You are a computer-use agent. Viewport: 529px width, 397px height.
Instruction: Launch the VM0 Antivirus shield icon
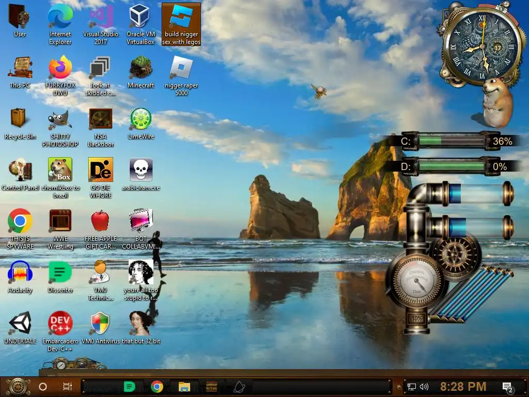tap(101, 328)
